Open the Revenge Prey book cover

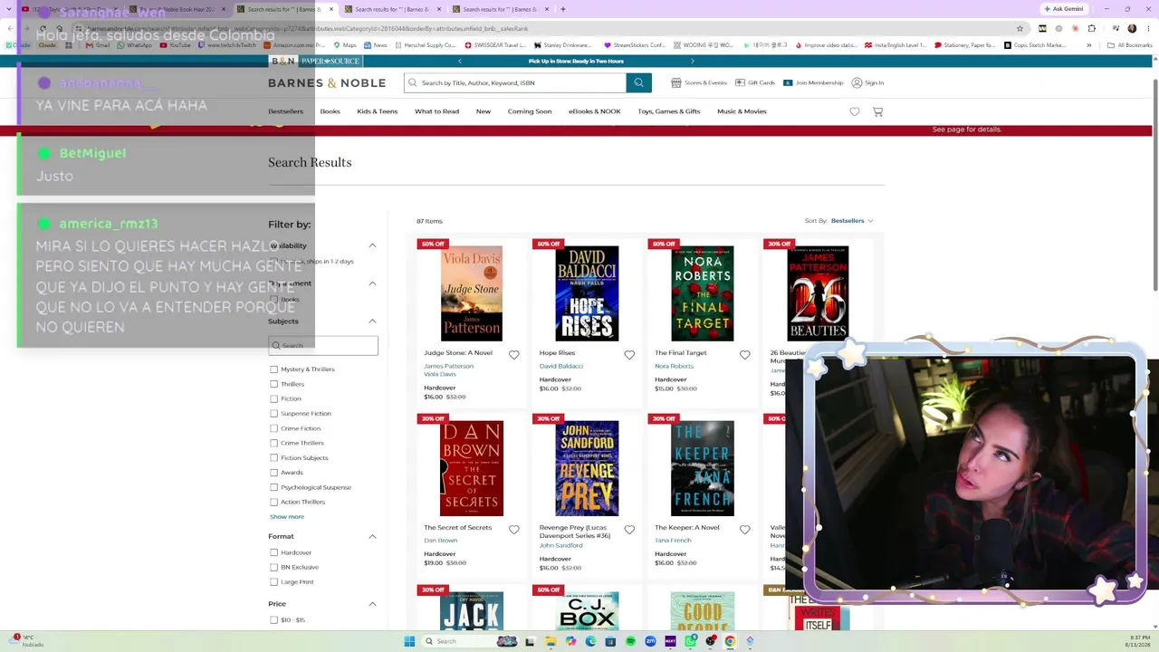point(587,468)
